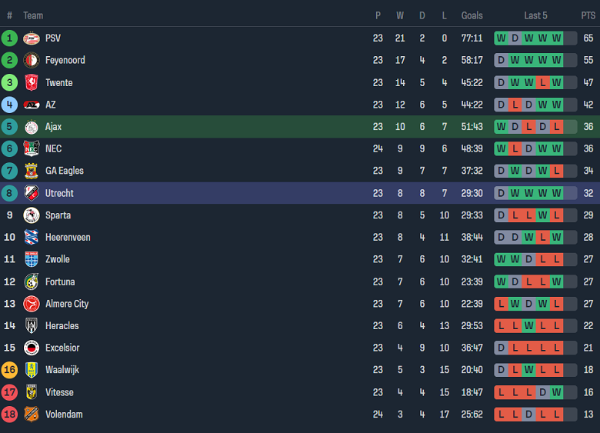Sort table by PTS column header

click(x=588, y=15)
